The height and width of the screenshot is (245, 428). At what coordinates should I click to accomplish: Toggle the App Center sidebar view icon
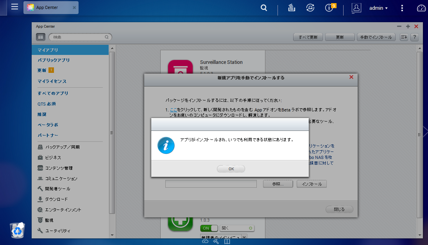pos(41,37)
